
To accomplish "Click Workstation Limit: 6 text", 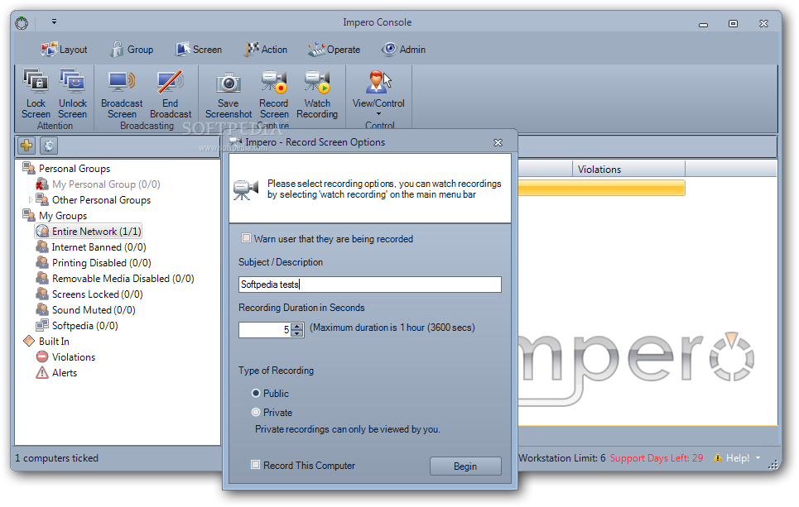I will click(x=562, y=458).
